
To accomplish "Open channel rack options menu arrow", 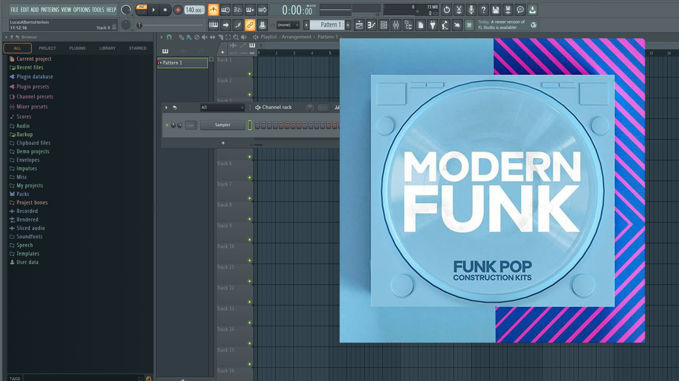I will point(167,107).
